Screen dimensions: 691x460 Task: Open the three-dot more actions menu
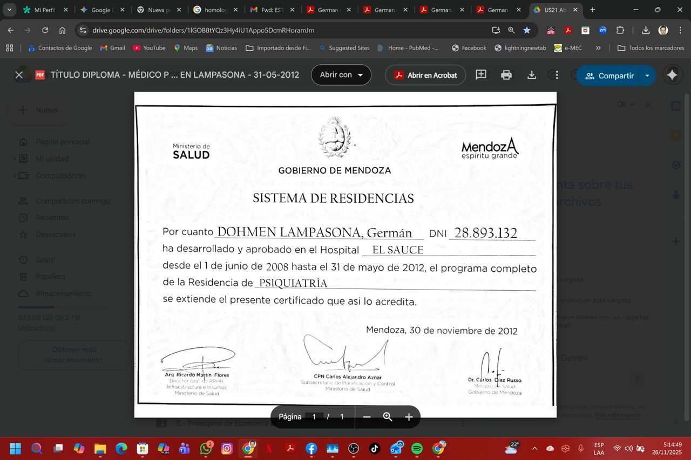point(556,75)
